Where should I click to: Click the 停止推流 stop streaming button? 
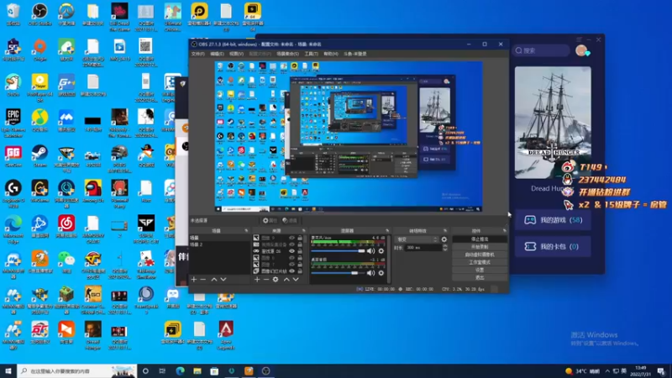pyautogui.click(x=480, y=239)
